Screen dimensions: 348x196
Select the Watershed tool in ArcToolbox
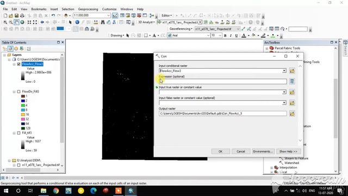(291, 163)
